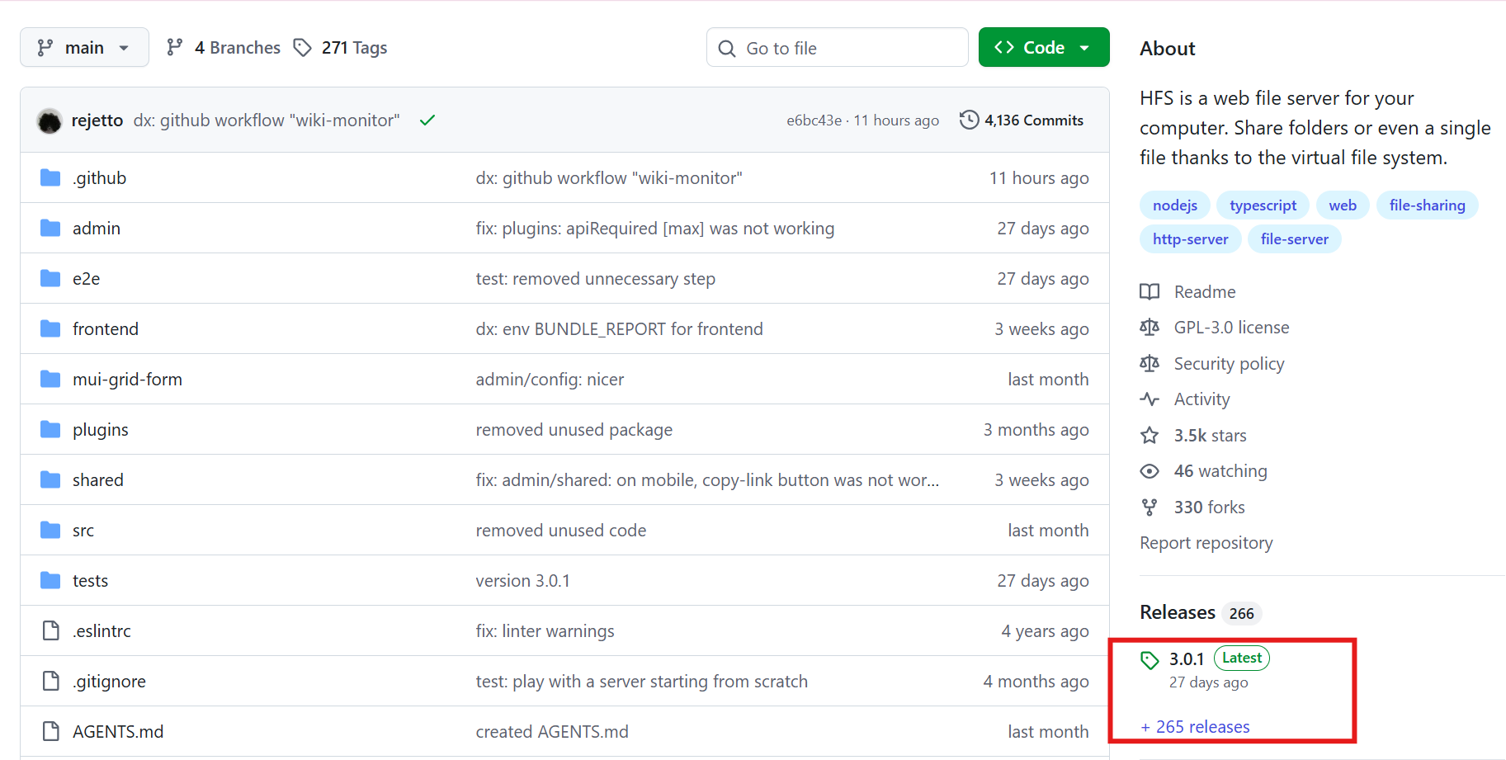Open the GPL-3.0 license link

(x=1230, y=328)
